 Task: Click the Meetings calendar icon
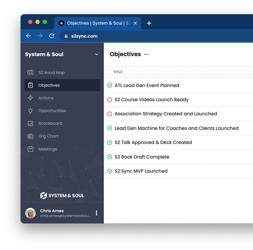30,149
